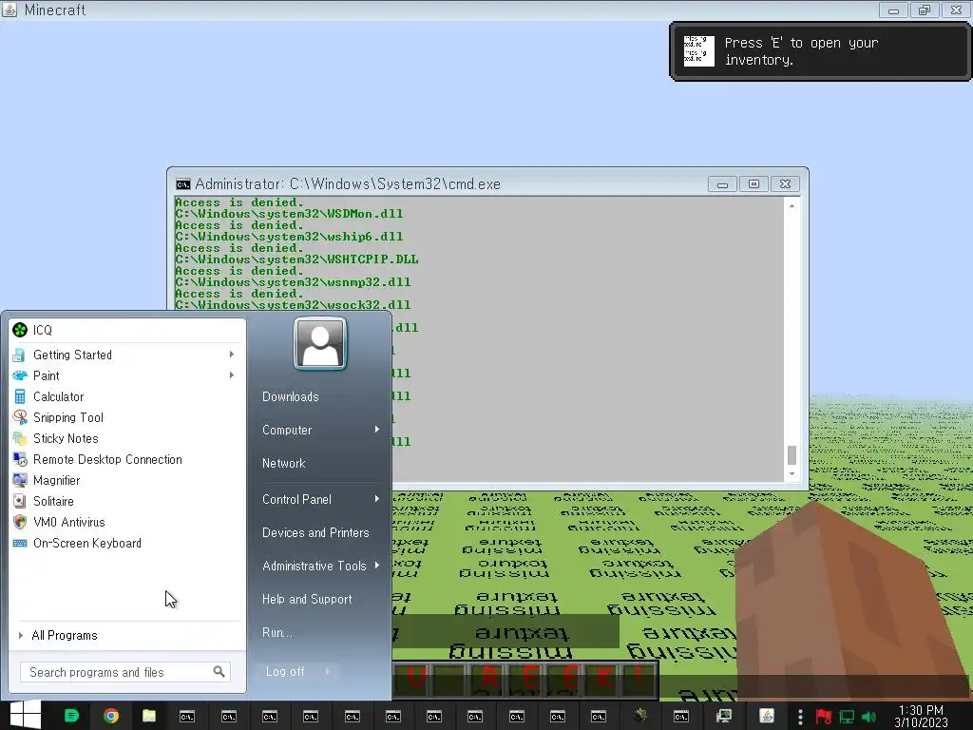The height and width of the screenshot is (730, 973).
Task: Show hidden tray icons via the dots
Action: [x=800, y=717]
